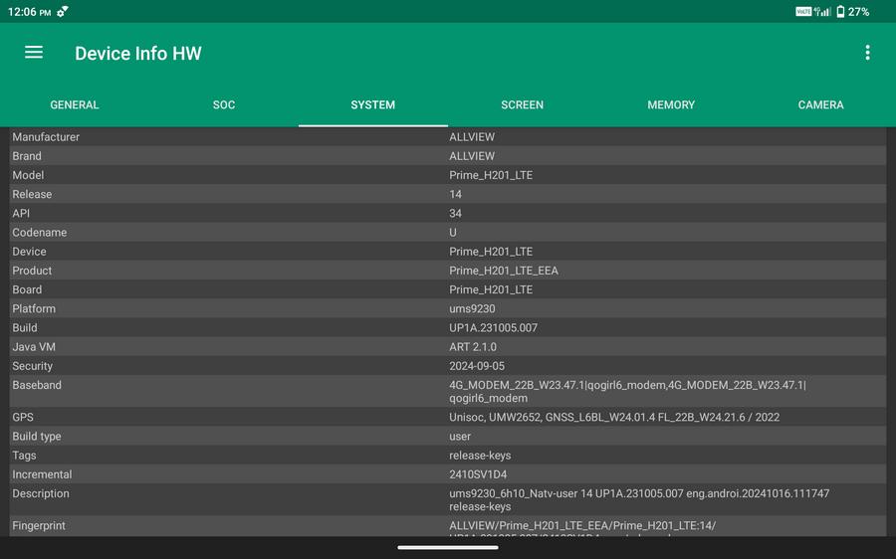
Task: Tap the Board row label
Action: click(x=27, y=289)
